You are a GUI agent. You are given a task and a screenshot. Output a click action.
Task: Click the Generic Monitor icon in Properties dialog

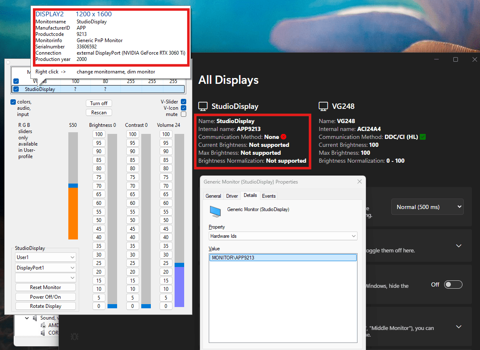point(215,211)
